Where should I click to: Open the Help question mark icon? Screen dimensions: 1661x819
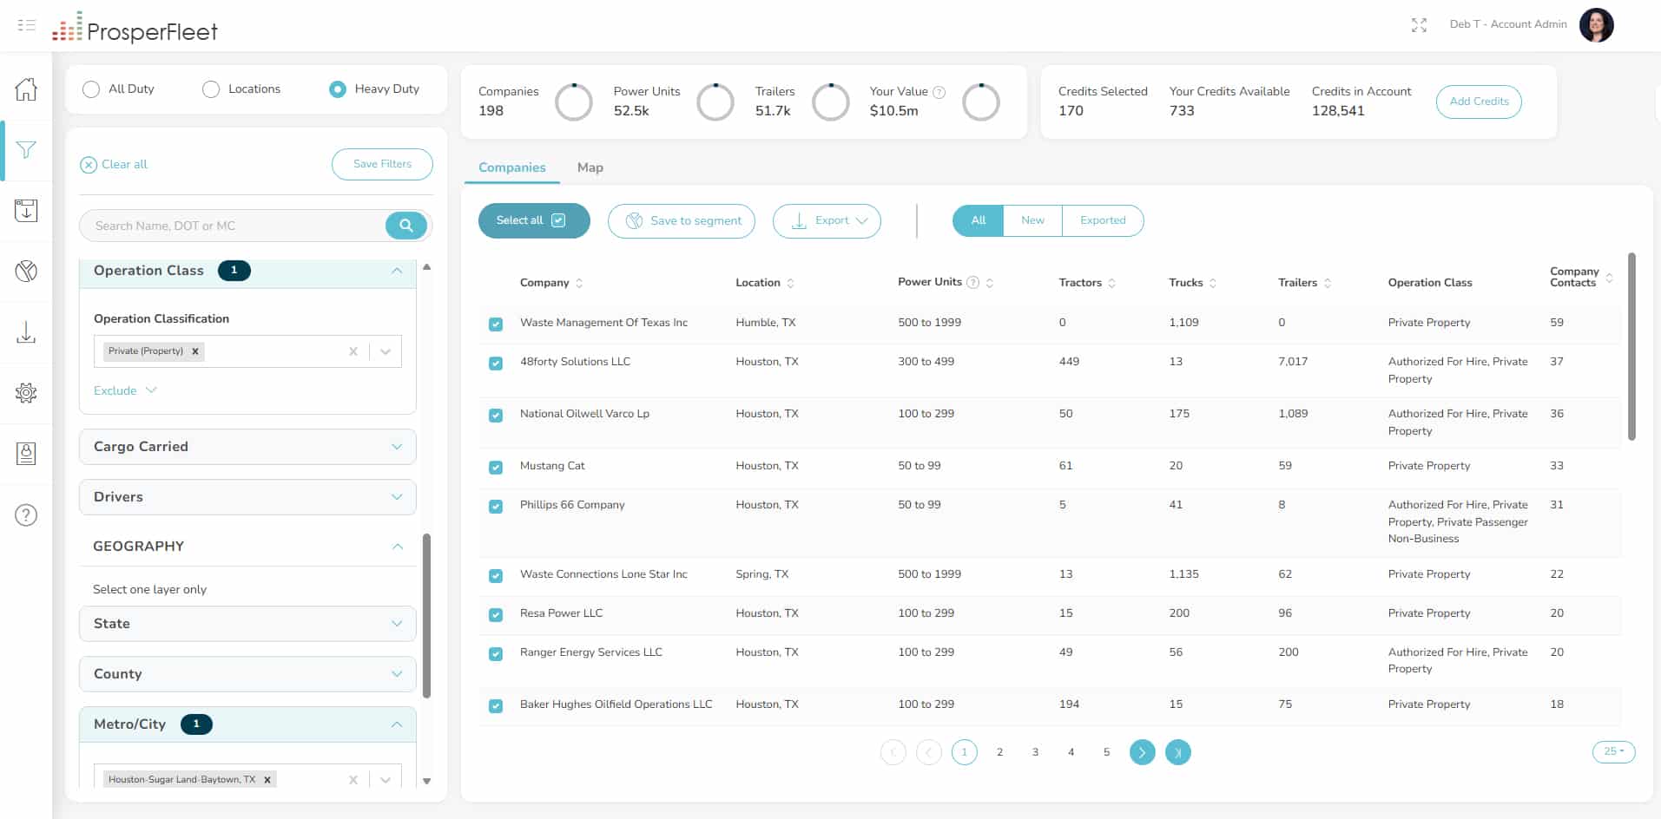click(x=26, y=515)
